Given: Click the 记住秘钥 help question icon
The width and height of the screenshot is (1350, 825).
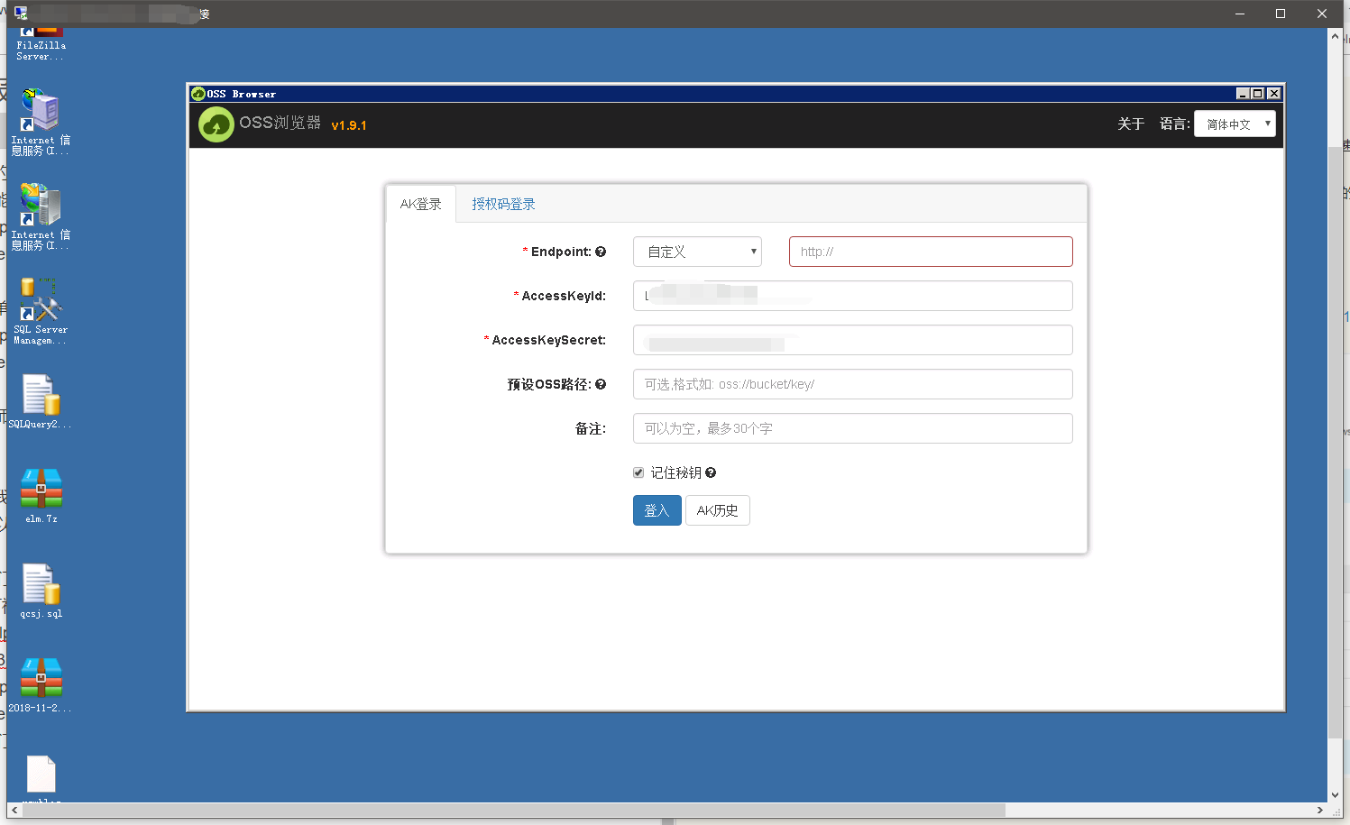Looking at the screenshot, I should pos(711,472).
